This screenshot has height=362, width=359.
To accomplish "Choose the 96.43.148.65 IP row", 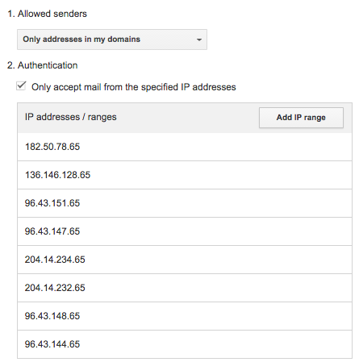I will click(x=185, y=316).
